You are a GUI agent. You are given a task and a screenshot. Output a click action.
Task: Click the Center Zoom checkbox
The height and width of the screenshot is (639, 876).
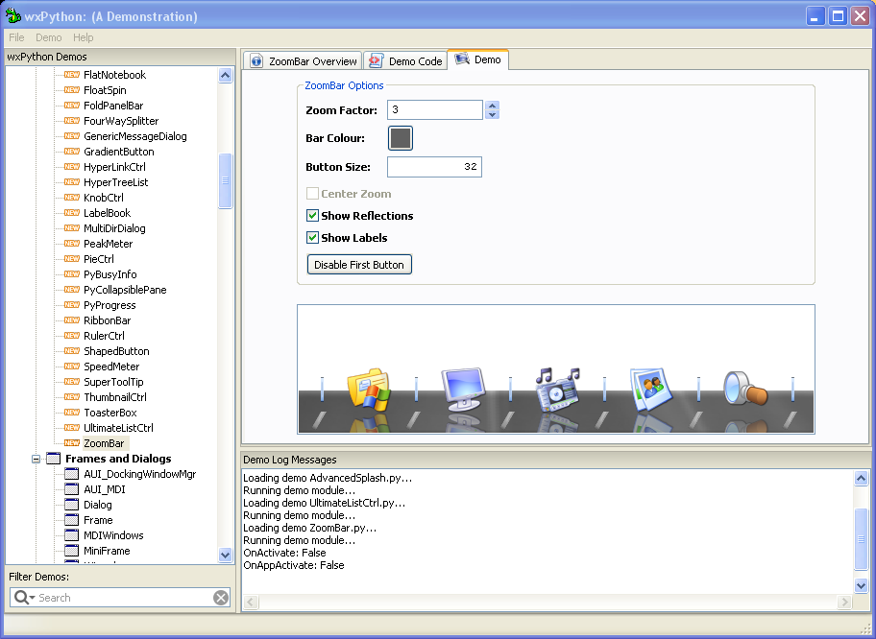coord(312,194)
